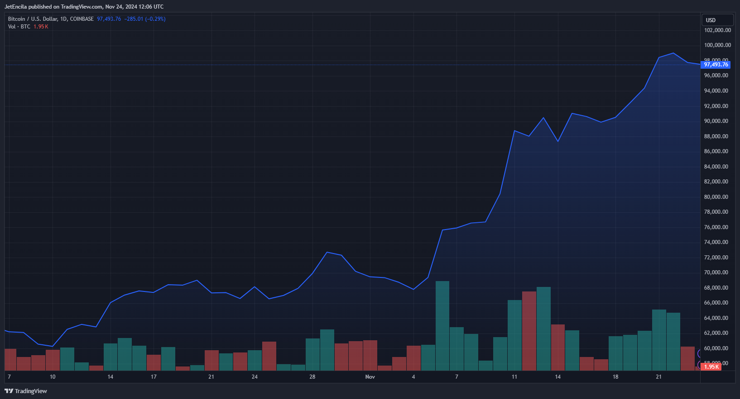Screen dimensions: 740x399
Task: Click the −285.01 (−0.29%) change value
Action: 145,19
